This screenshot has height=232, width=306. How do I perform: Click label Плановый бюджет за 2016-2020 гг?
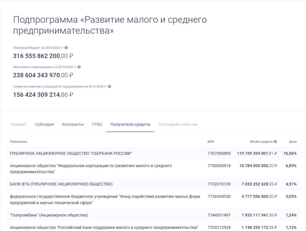[38, 48]
